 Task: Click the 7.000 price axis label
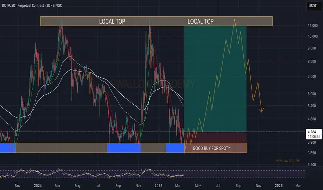pos(312,76)
